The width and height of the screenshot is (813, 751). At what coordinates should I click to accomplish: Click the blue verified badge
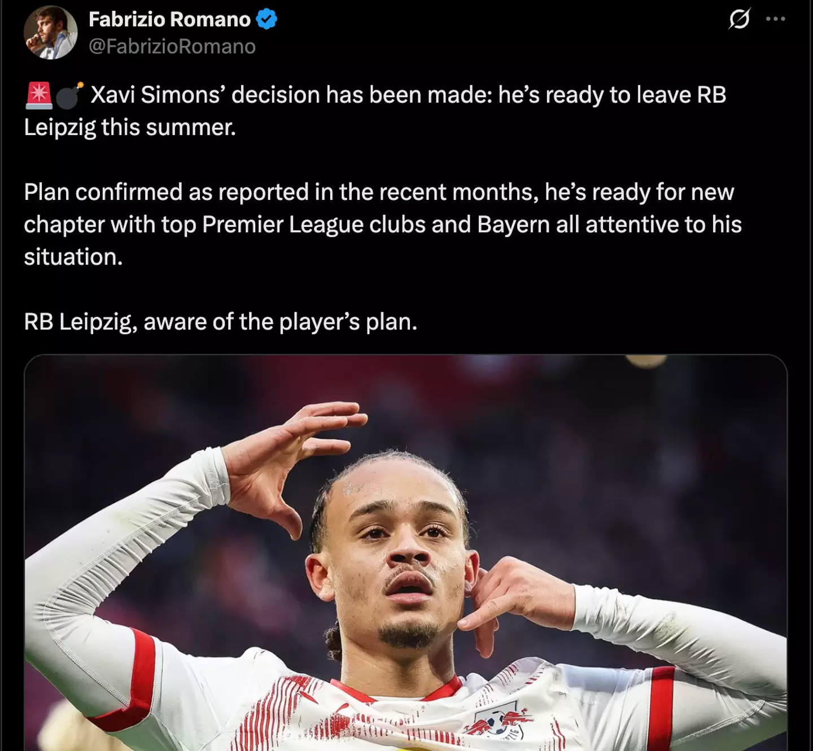266,19
